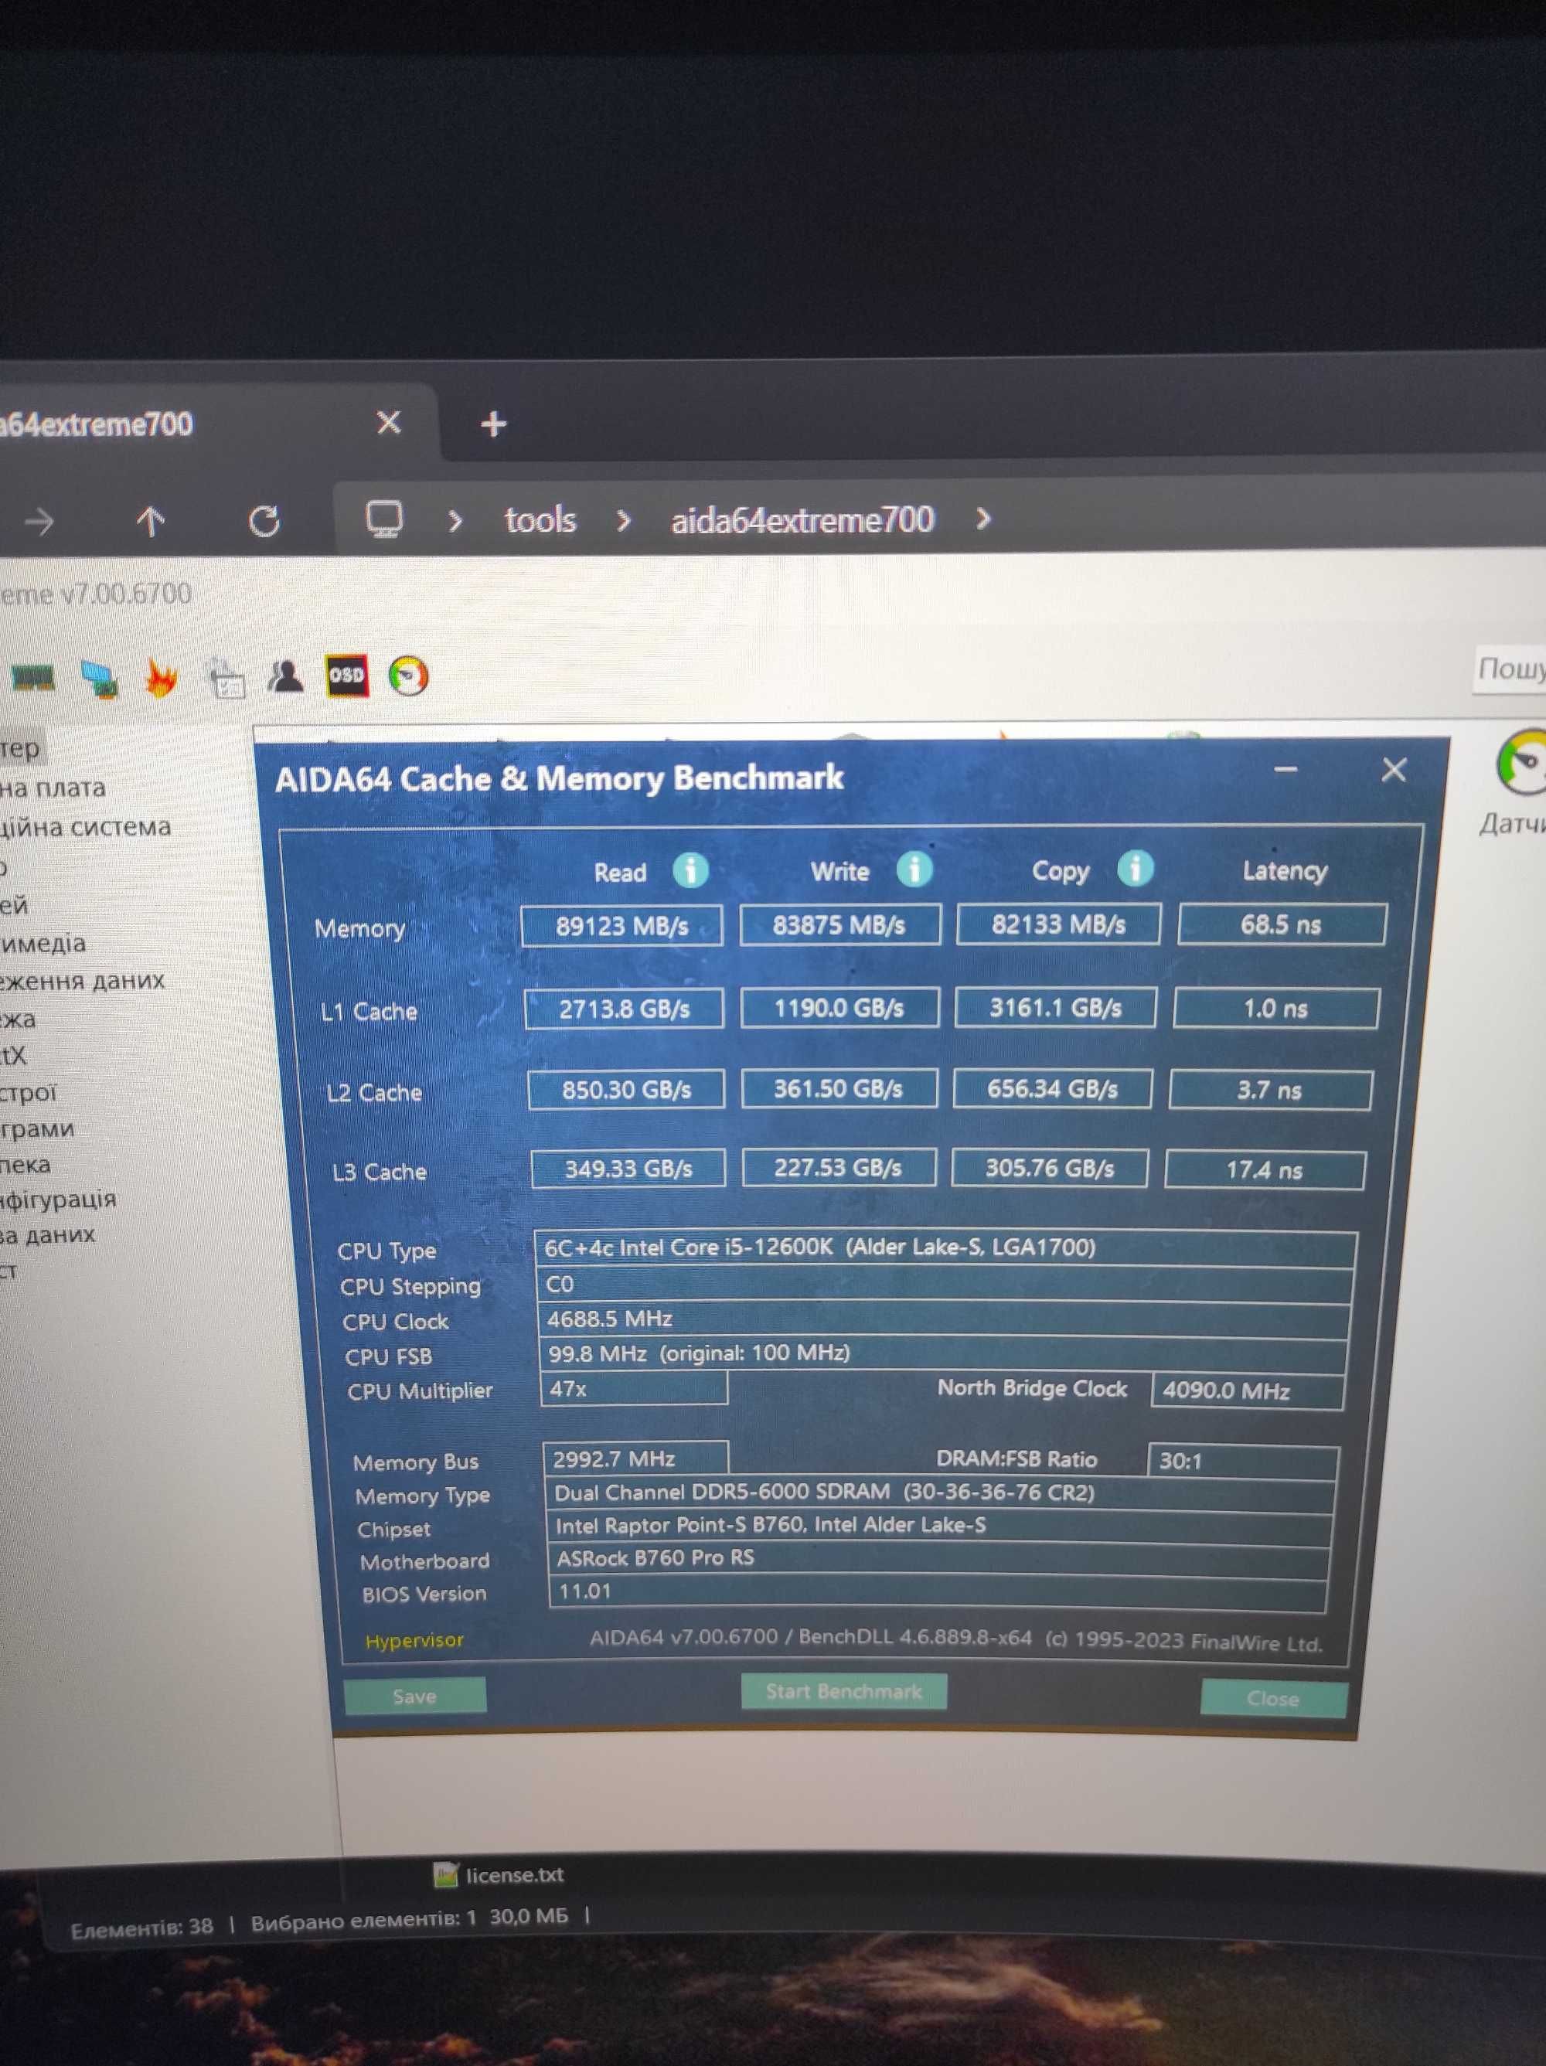Select the license.txt file in Explorer
The height and width of the screenshot is (2066, 1546).
tap(499, 1874)
